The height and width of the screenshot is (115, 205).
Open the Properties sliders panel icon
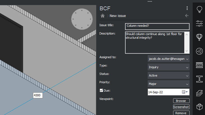click(199, 24)
